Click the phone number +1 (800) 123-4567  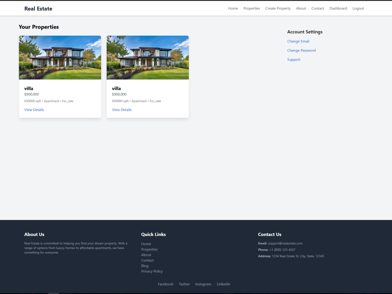click(282, 250)
